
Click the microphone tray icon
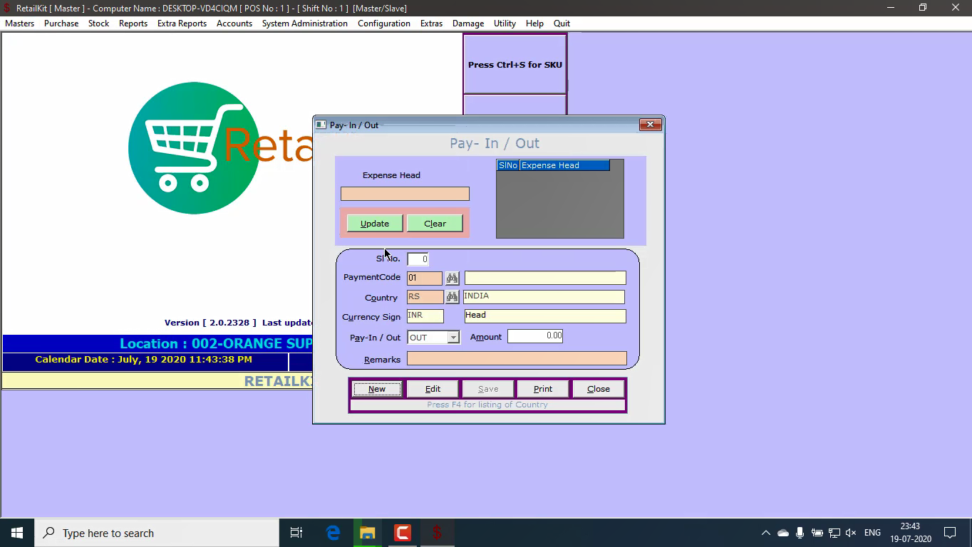800,533
